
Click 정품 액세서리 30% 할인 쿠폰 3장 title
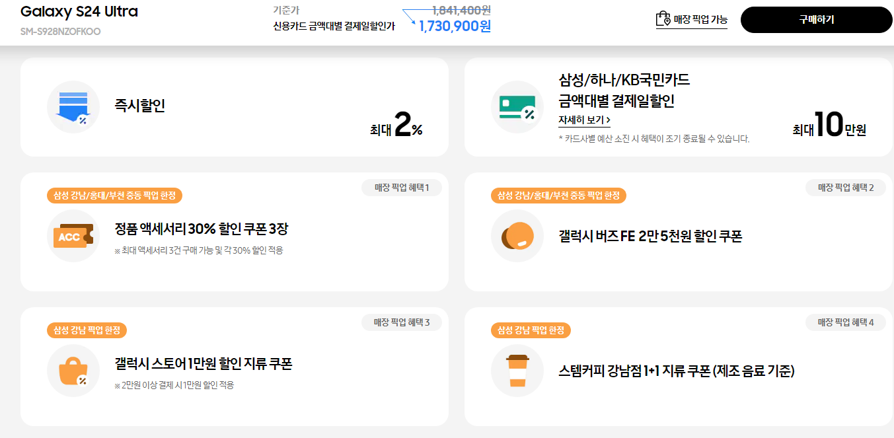pyautogui.click(x=202, y=229)
